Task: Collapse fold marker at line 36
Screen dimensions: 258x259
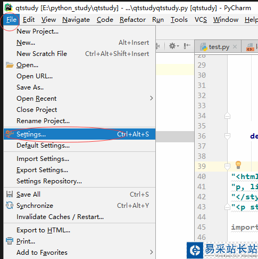Action: pos(227,136)
